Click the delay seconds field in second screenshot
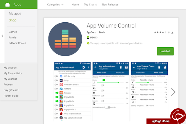 (x=108, y=107)
